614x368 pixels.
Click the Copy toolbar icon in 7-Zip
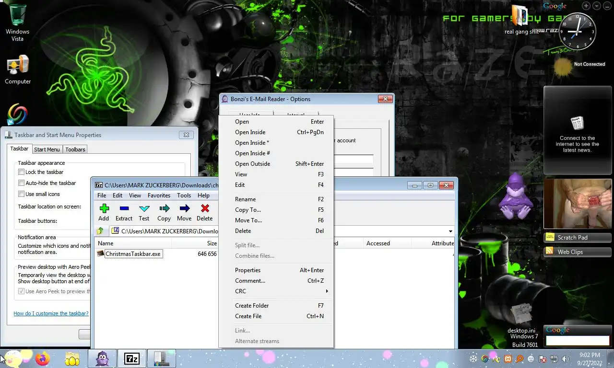(164, 212)
